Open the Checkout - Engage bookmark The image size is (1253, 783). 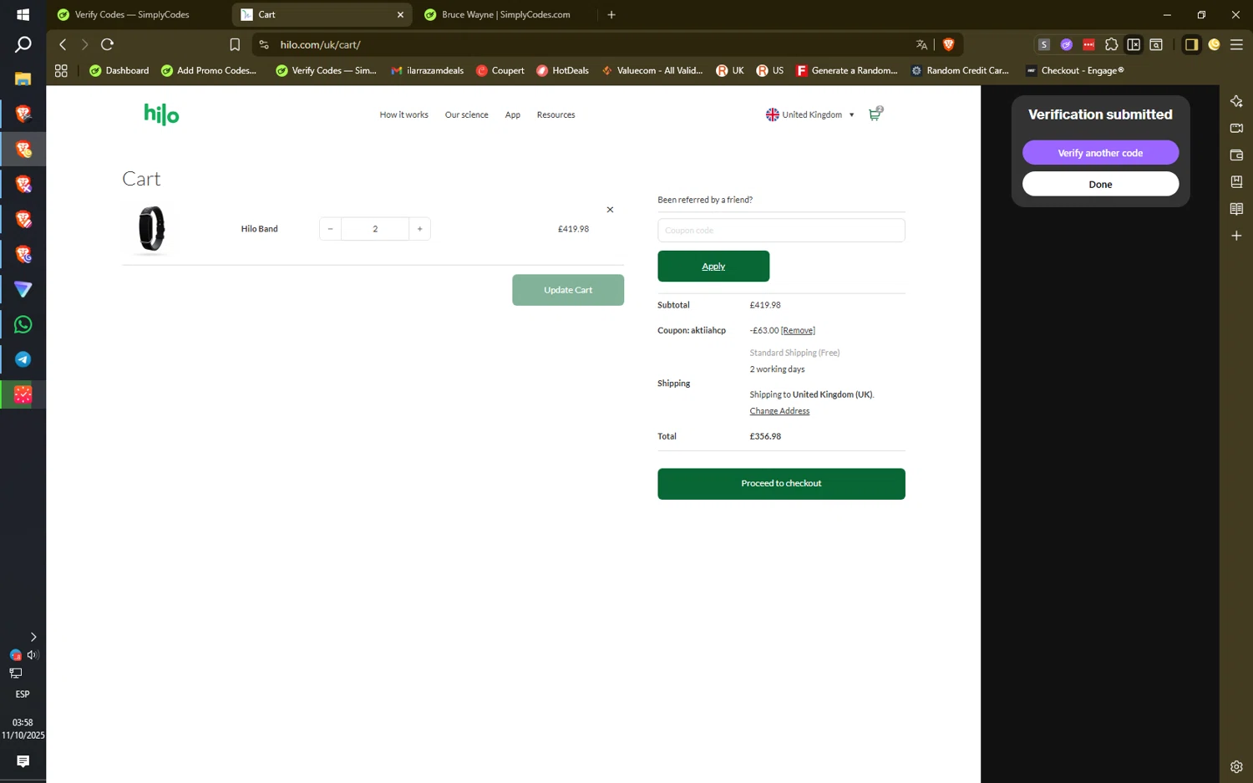point(1074,70)
